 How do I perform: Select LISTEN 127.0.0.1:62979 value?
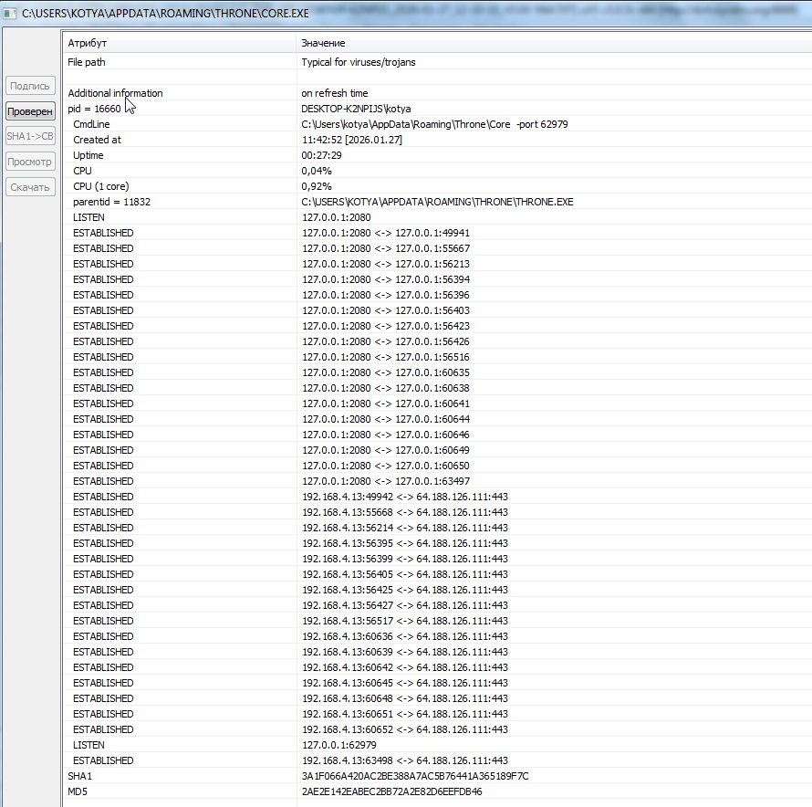click(x=339, y=746)
